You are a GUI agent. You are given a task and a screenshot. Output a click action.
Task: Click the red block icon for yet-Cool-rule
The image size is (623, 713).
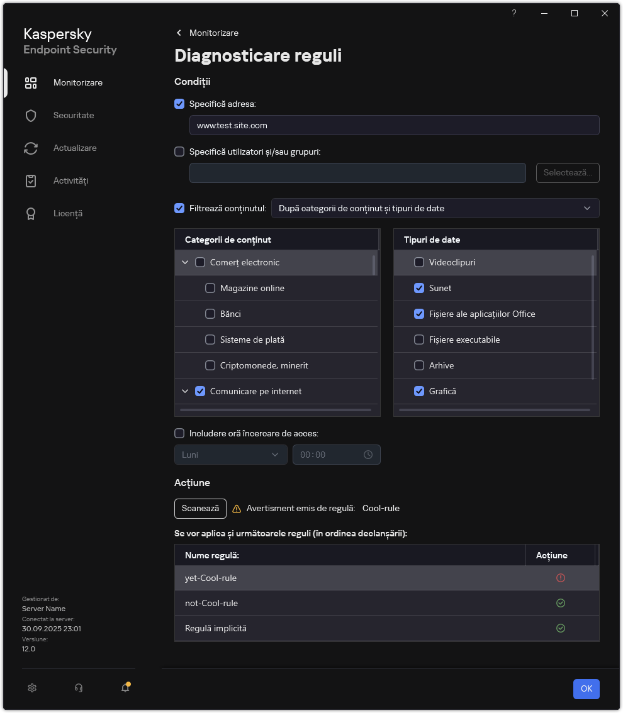pos(561,578)
